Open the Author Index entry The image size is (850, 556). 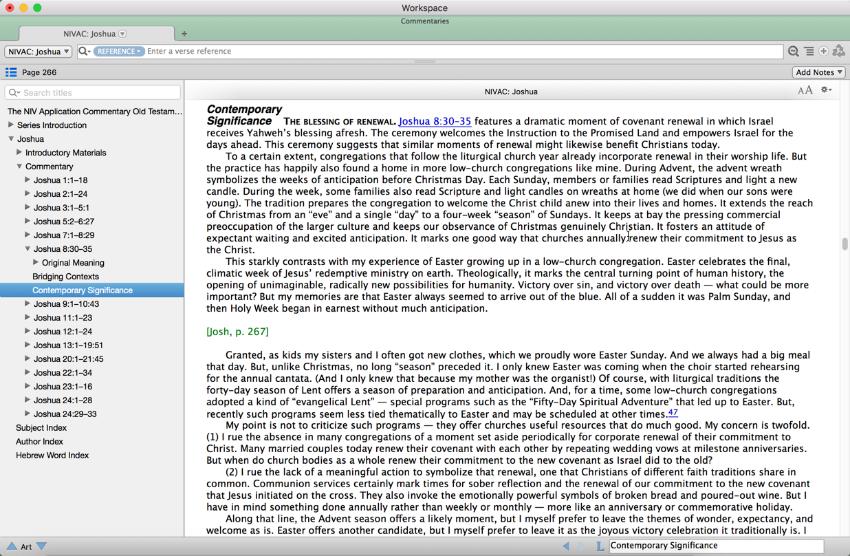tap(39, 442)
